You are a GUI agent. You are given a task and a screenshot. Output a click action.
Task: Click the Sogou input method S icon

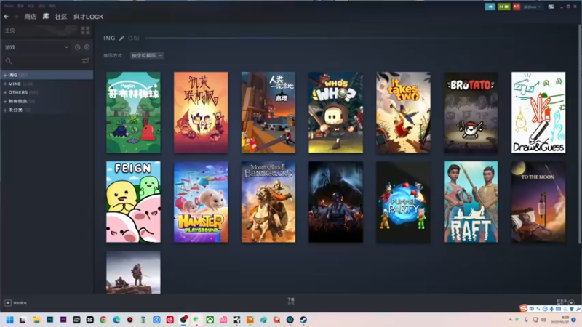point(523,308)
